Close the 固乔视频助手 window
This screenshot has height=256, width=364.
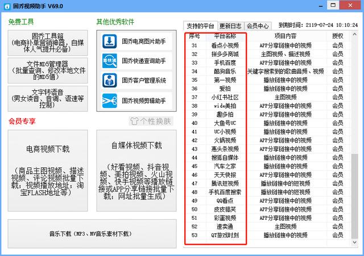tap(350, 5)
